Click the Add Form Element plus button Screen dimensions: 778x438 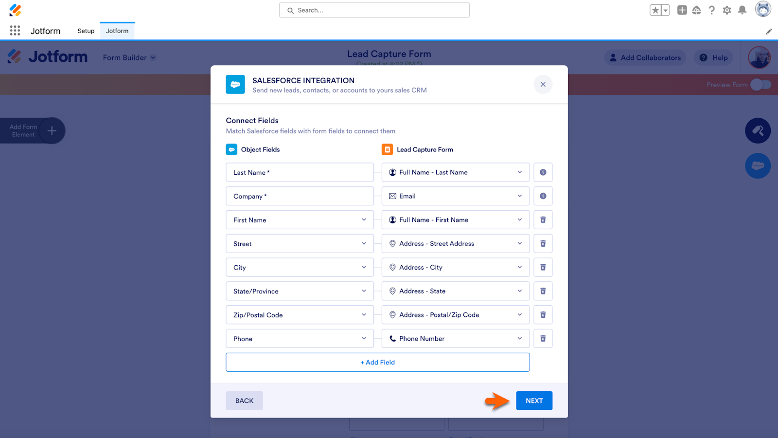point(52,130)
